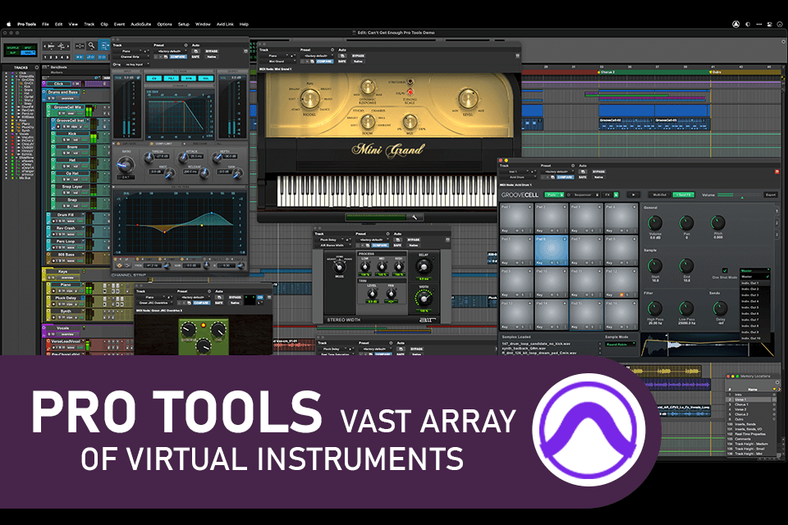Open the Edit menu
The width and height of the screenshot is (788, 525).
pos(59,24)
